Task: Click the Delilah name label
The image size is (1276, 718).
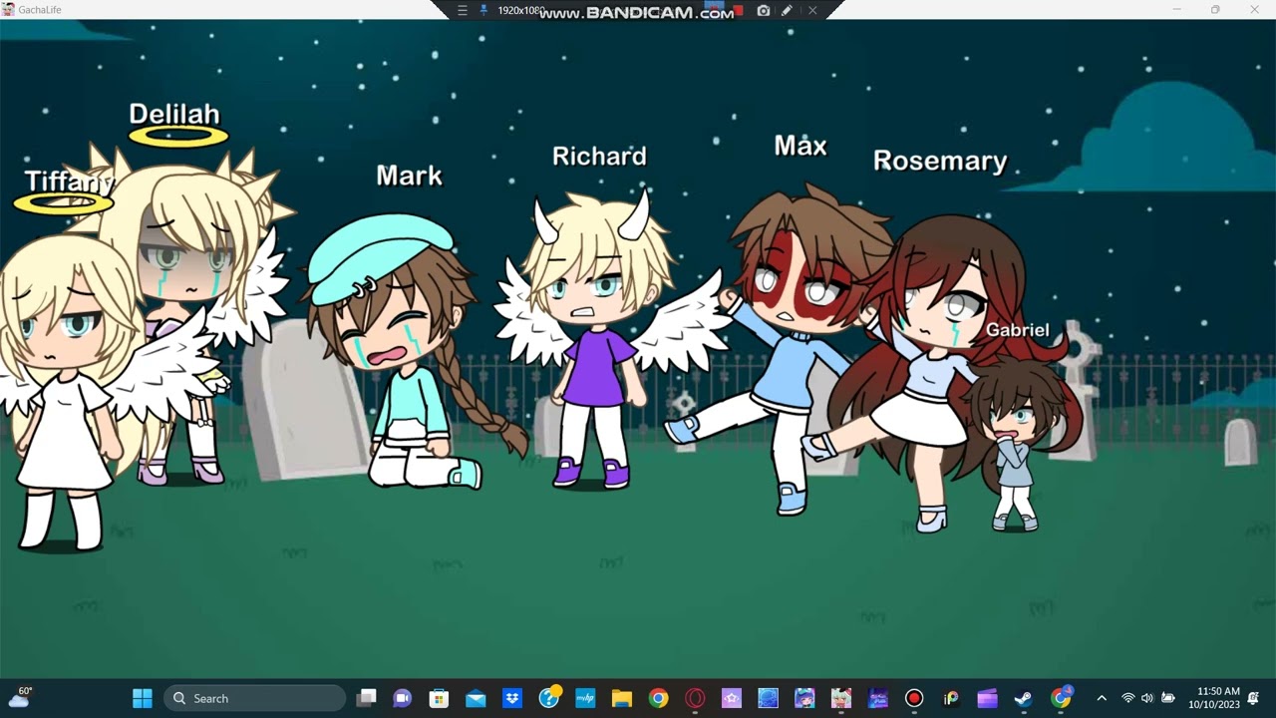Action: [174, 115]
